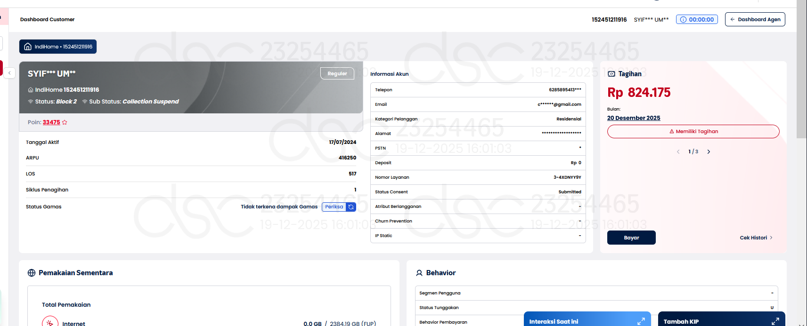Collapse the left sidebar with chevron arrow

tap(9, 73)
